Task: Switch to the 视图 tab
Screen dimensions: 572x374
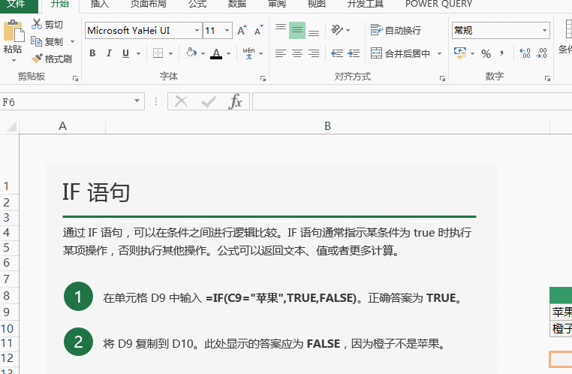Action: (316, 4)
